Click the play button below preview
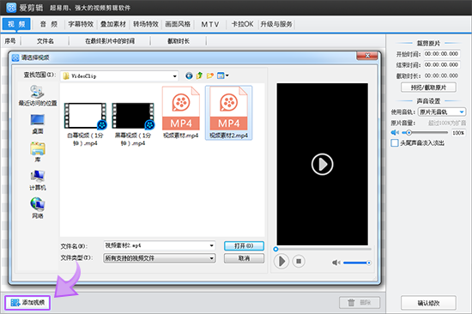The height and width of the screenshot is (314, 472). point(281,262)
